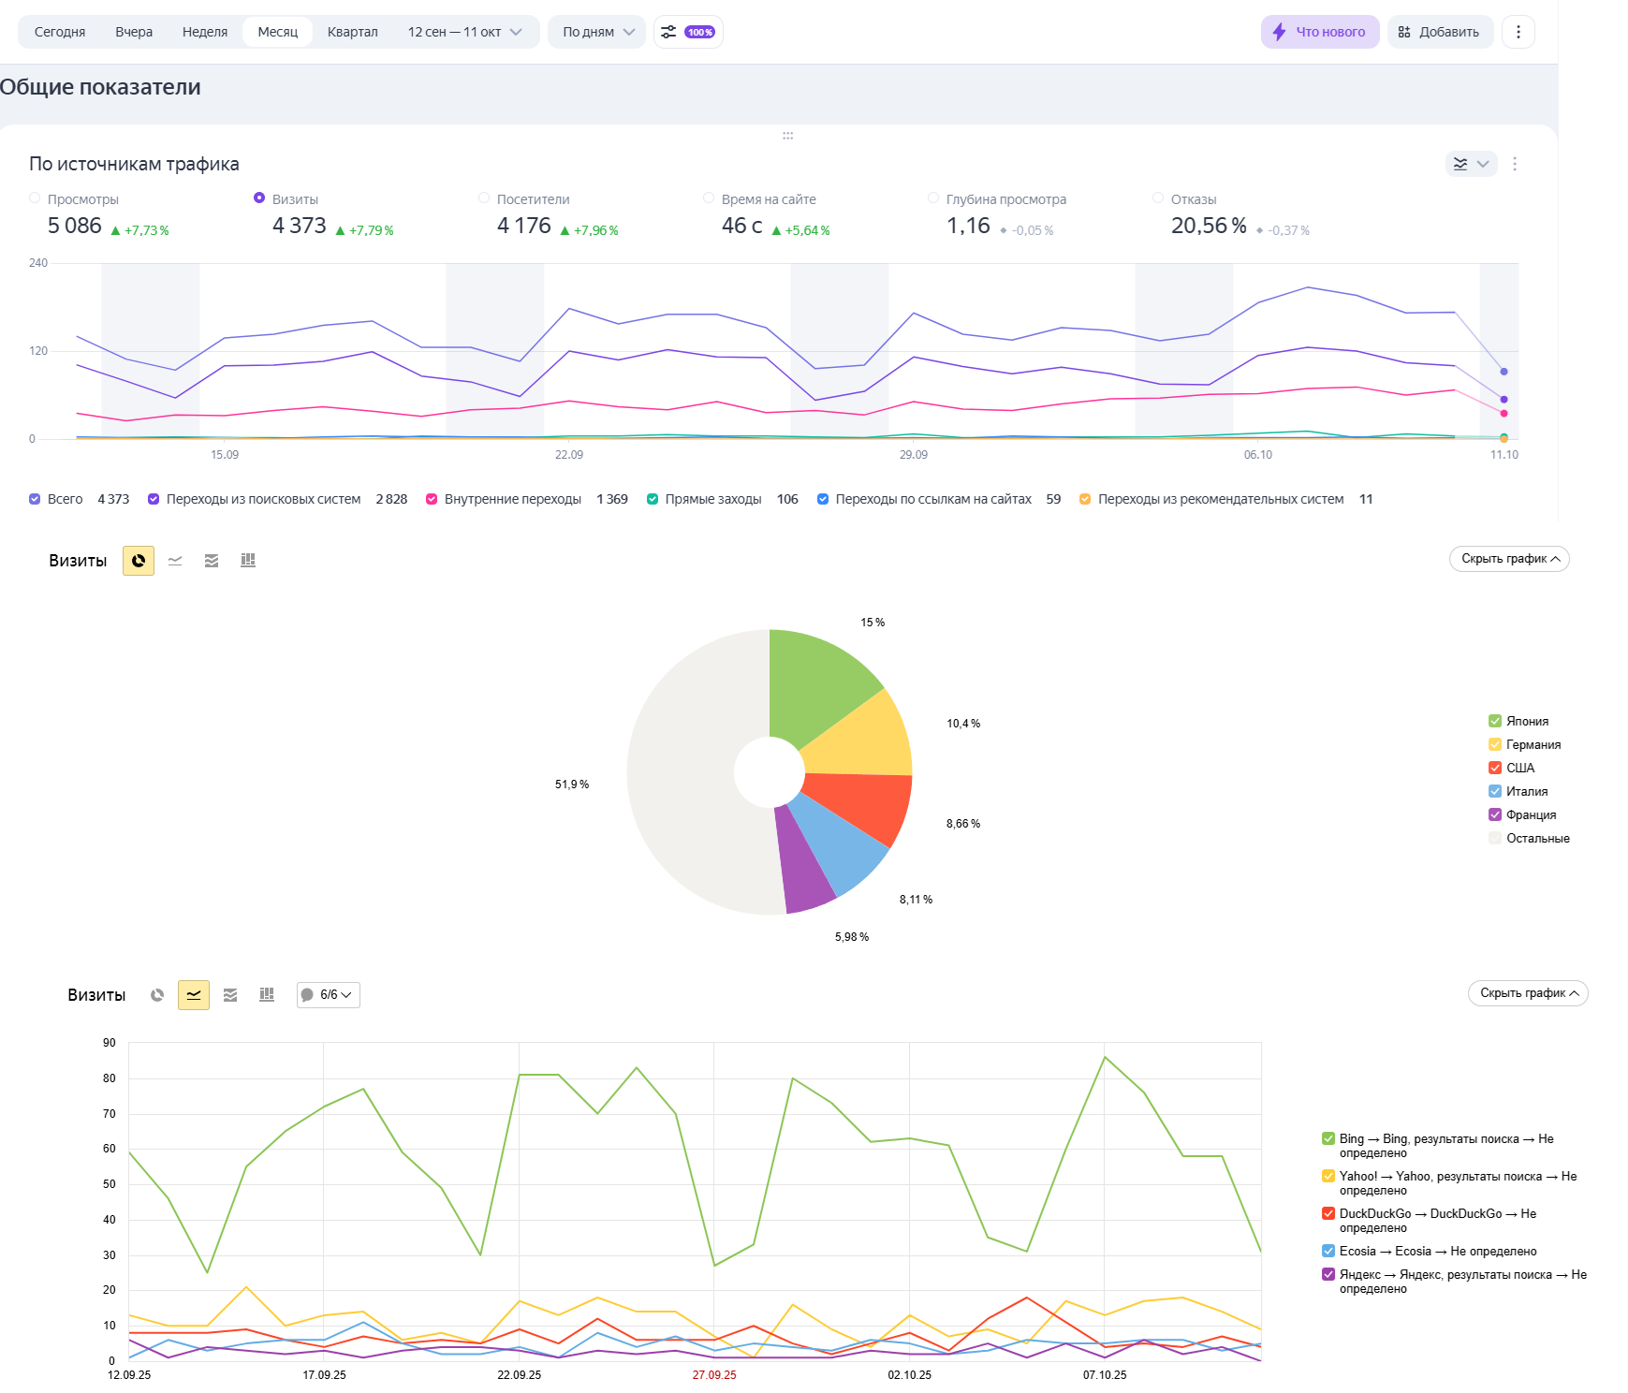Open the traffic sources widget kebab menu
This screenshot has width=1628, height=1393.
(x=1515, y=164)
